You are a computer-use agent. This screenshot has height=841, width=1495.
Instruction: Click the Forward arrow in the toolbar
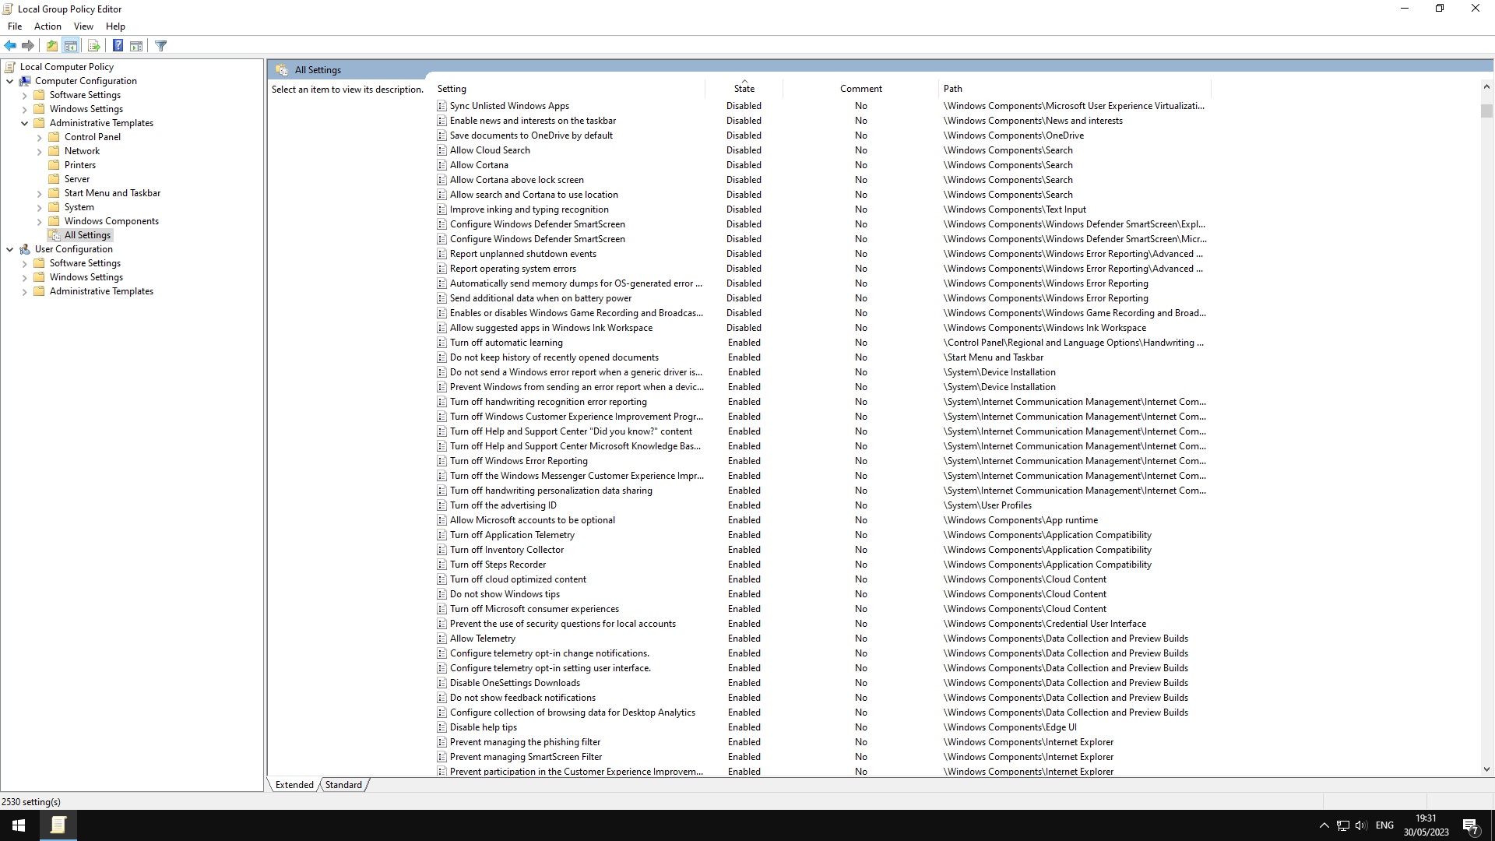point(28,46)
